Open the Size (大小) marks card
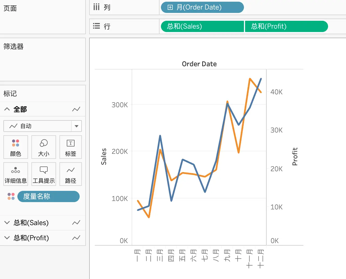This screenshot has height=279, width=346. (44, 147)
